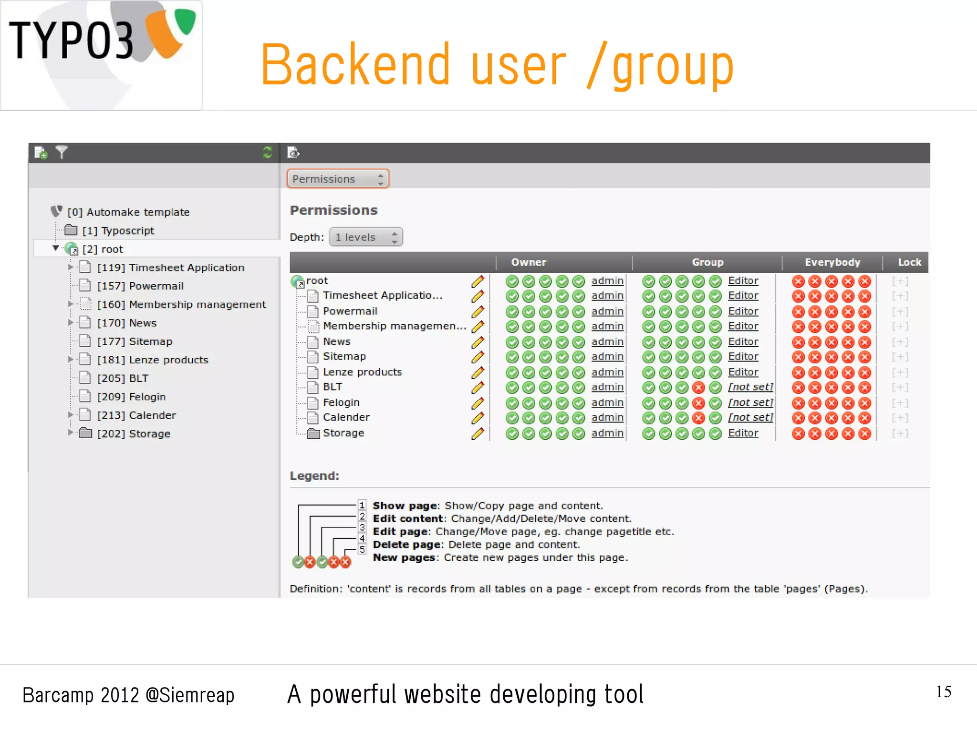Expand the [160] Membership management node
The height and width of the screenshot is (732, 977).
(x=71, y=304)
